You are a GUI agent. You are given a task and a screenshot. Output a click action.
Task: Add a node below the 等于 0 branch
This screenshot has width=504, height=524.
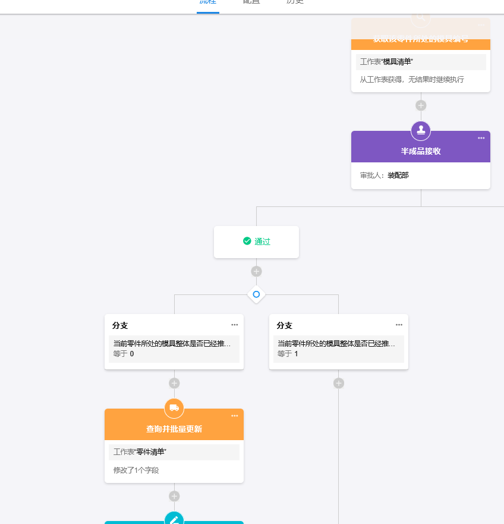(174, 383)
